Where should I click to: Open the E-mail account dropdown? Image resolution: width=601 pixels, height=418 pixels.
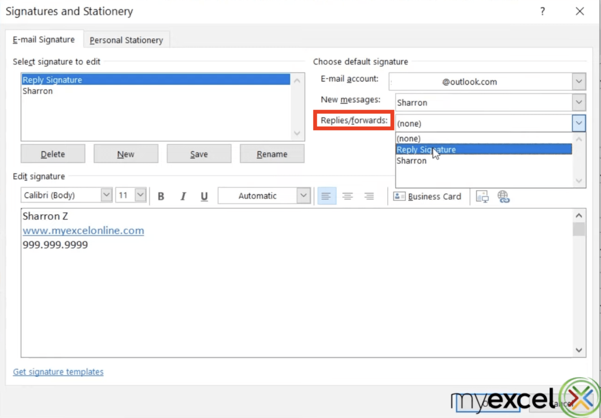point(579,81)
